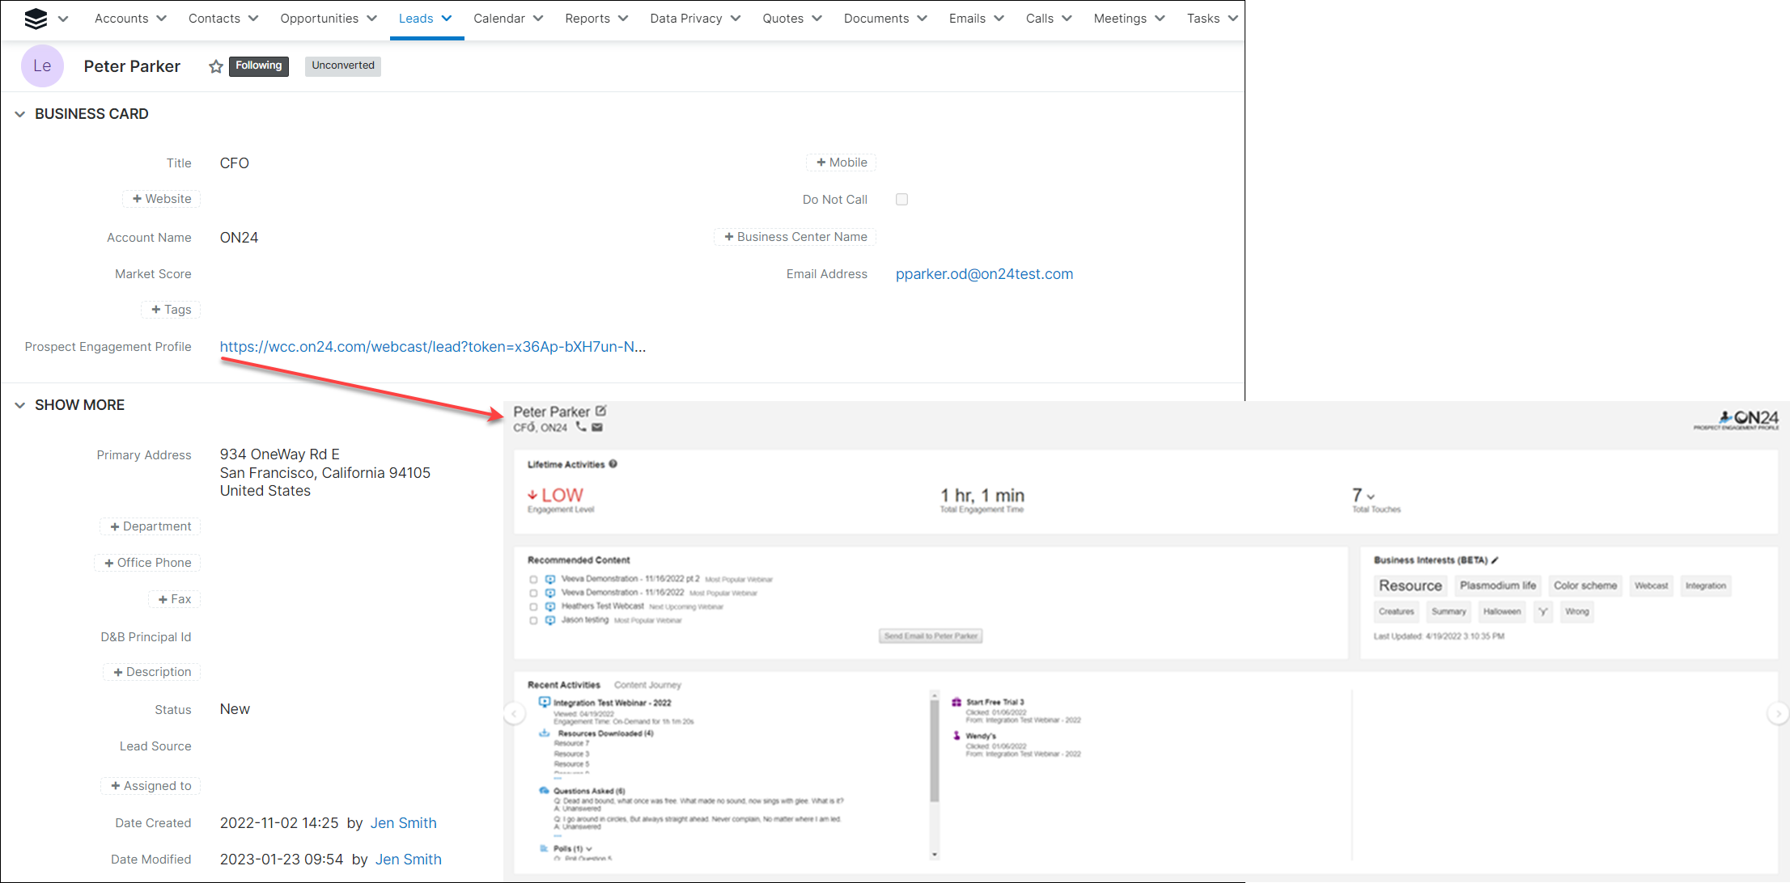The width and height of the screenshot is (1790, 883).
Task: Add Office Phone field
Action: (147, 563)
